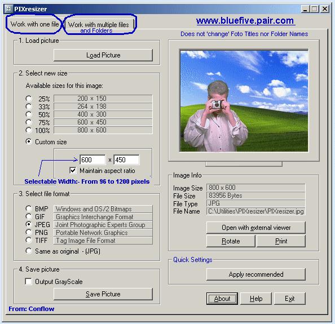335x324 pixels.
Task: Minimize the PIXresizer window
Action: click(305, 9)
